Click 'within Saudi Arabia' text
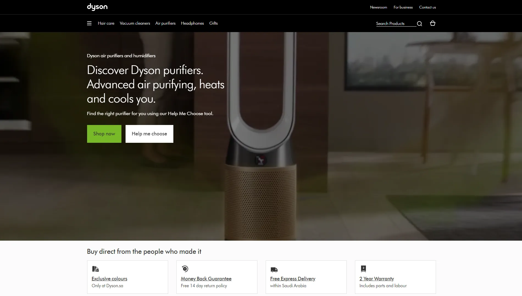 tap(288, 286)
